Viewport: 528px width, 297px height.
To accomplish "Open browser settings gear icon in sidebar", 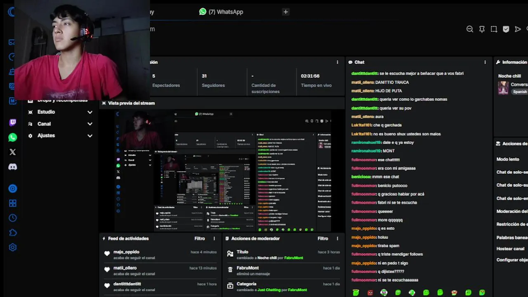I will click(x=13, y=247).
